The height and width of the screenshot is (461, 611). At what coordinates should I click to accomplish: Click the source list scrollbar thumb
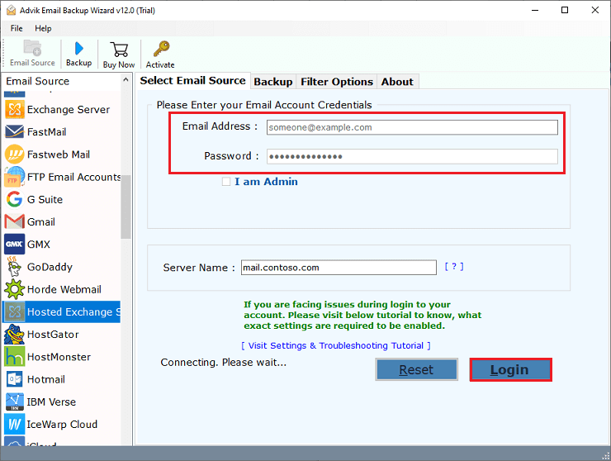[x=126, y=207]
